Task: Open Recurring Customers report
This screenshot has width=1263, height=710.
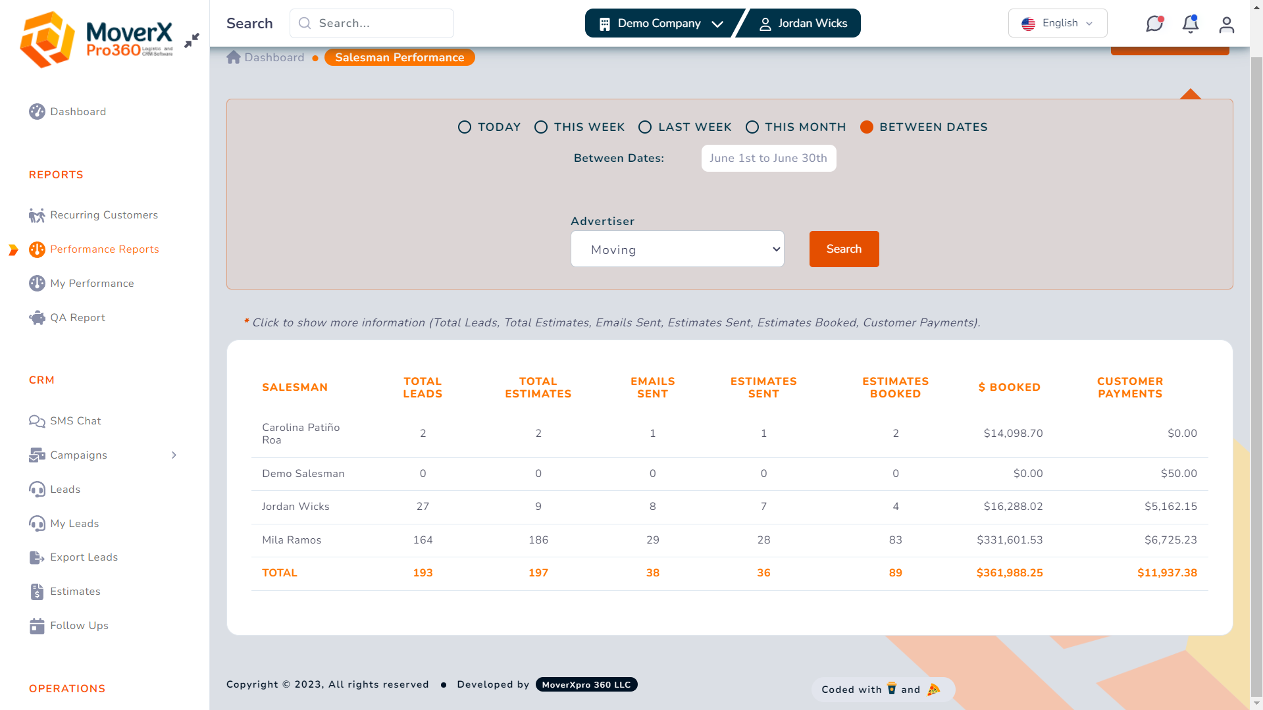Action: (103, 215)
